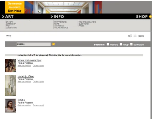
Task: Open the SHOP menu item
Action: click(x=142, y=16)
